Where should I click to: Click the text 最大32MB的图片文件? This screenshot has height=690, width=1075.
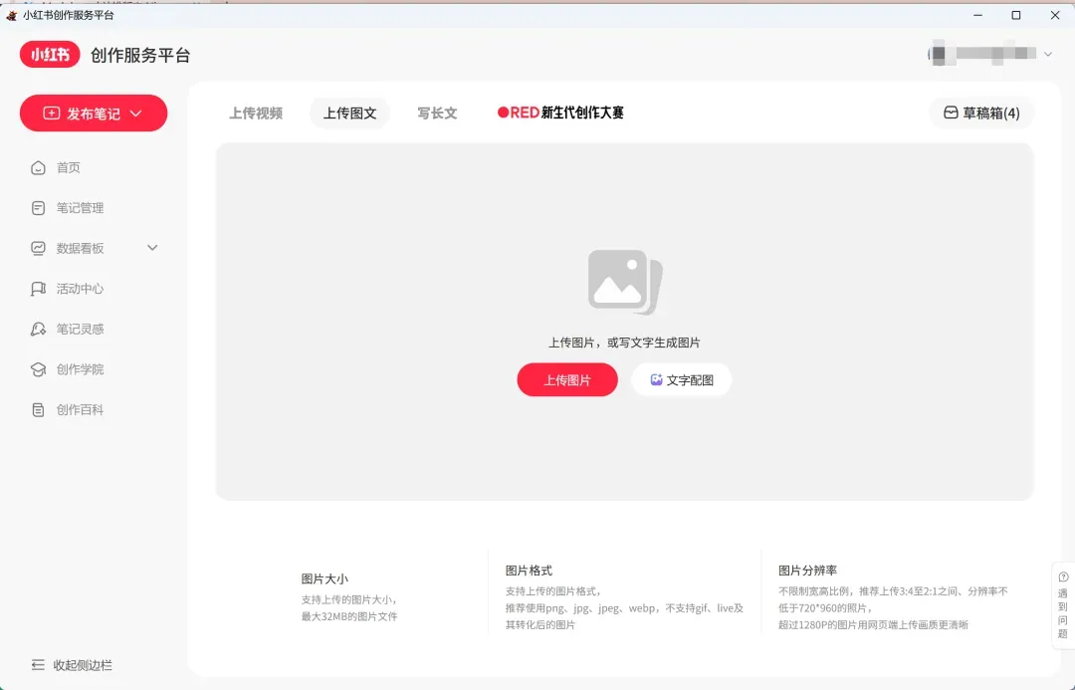tap(349, 616)
